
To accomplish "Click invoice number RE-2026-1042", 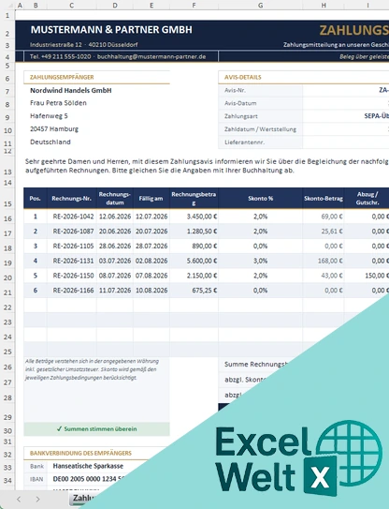I will coord(73,217).
